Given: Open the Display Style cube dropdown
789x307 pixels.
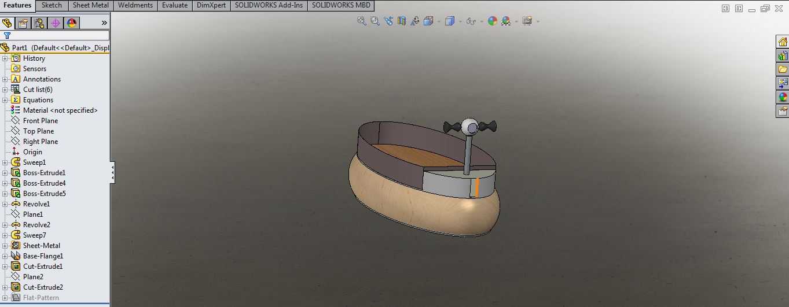Looking at the screenshot, I should (452, 21).
